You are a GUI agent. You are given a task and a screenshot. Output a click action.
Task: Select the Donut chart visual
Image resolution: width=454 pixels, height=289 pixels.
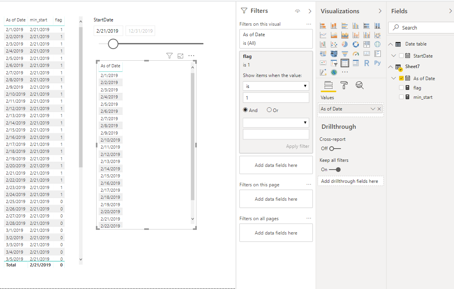pyautogui.click(x=355, y=44)
